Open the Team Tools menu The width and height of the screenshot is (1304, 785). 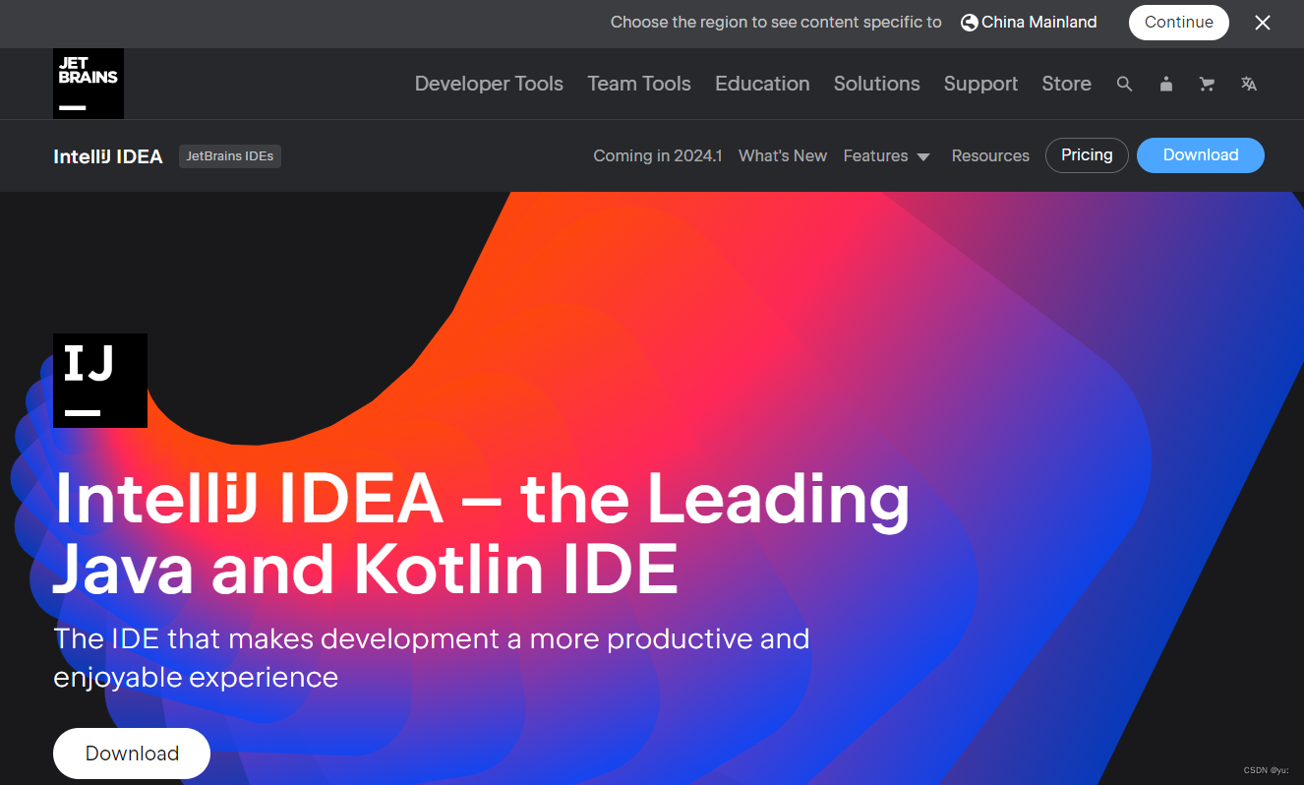coord(638,84)
